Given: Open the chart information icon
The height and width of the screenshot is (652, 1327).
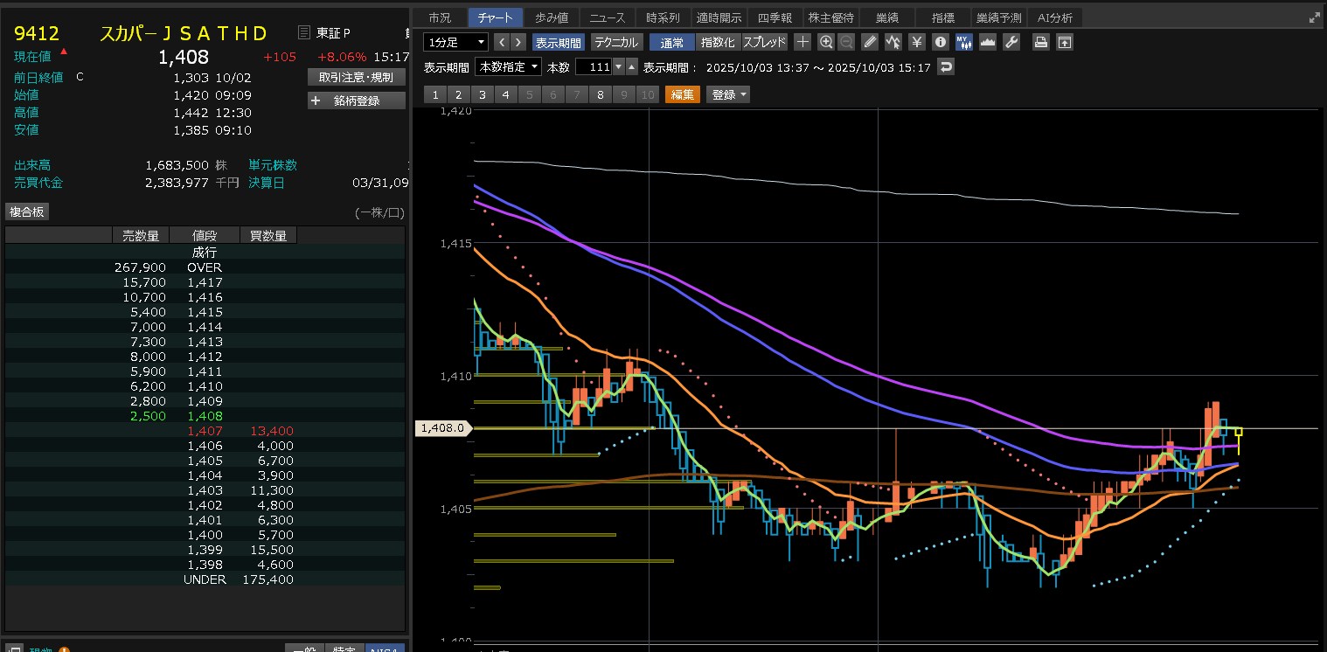Looking at the screenshot, I should tap(941, 42).
